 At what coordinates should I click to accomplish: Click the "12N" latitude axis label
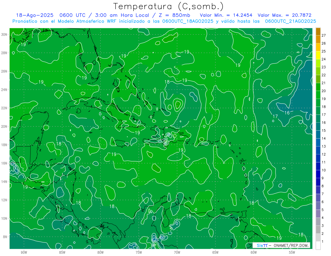tap(5, 200)
